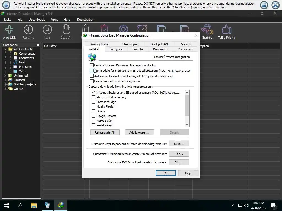282x211 pixels.
Task: Open File Explorer from taskbar
Action: pyautogui.click(x=34, y=205)
